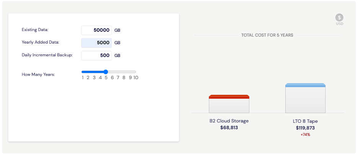Choose 7 on the years slider
358x156 pixels.
(x=118, y=78)
